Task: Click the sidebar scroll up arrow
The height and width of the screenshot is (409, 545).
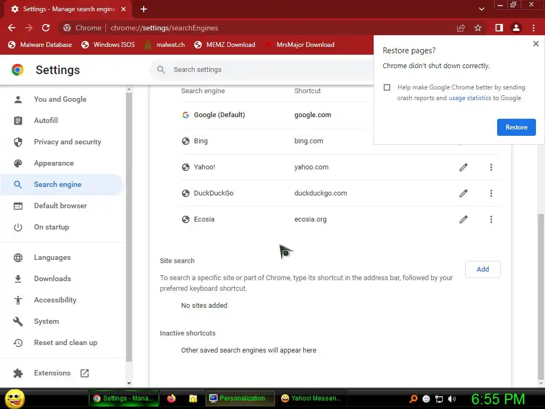Action: 129,89
